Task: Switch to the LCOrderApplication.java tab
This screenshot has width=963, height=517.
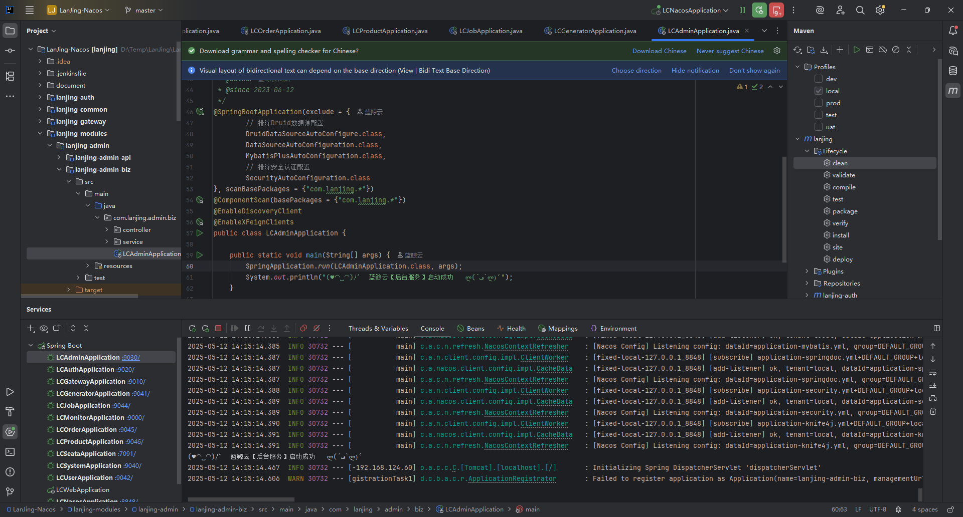Action: [x=280, y=31]
